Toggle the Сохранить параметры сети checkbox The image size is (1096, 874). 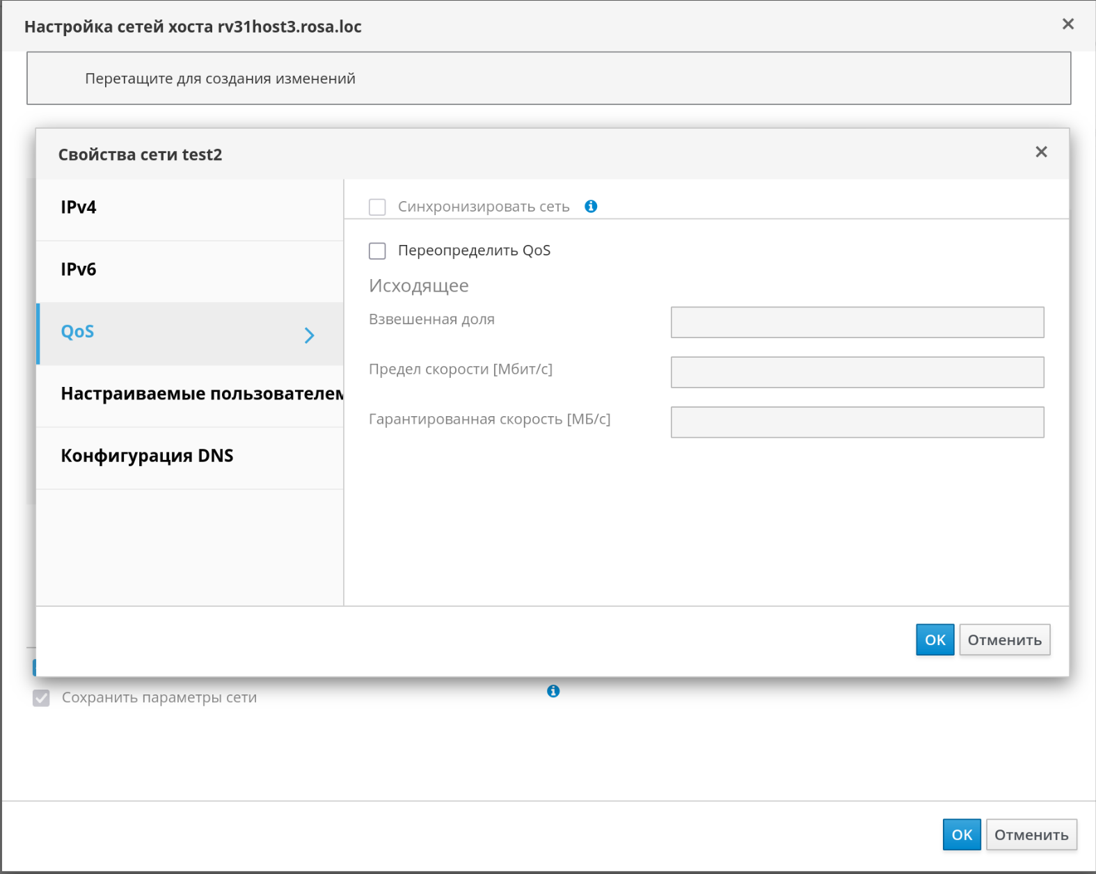42,698
